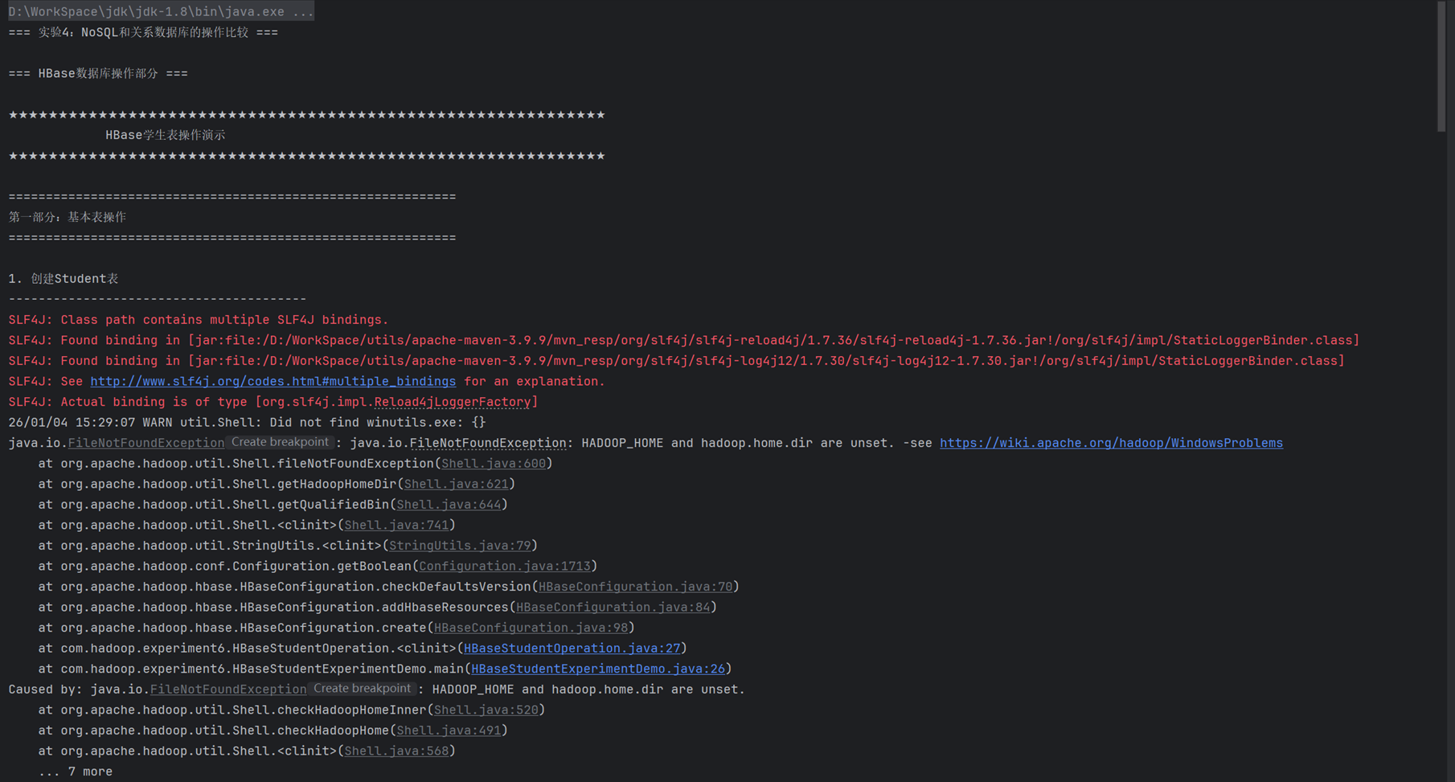The width and height of the screenshot is (1455, 782).
Task: Open FileNotFoundException link on the 'Caused by' line
Action: 228,690
